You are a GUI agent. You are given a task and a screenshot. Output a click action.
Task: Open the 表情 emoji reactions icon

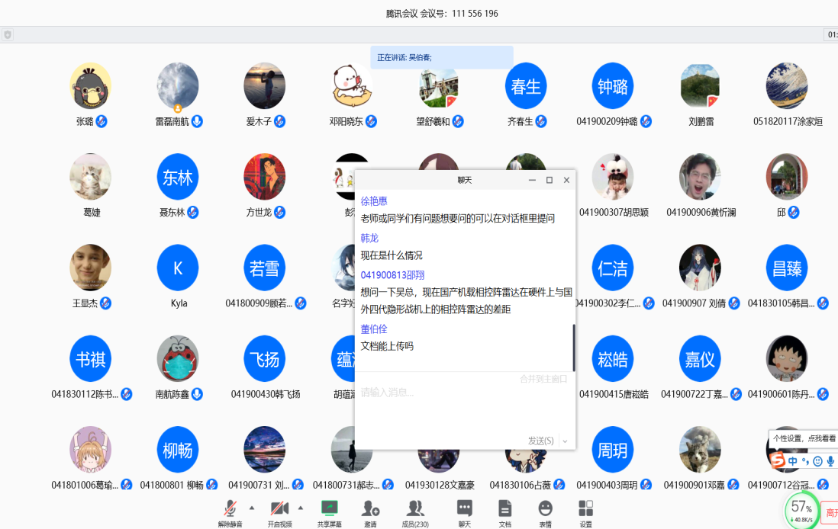tap(545, 508)
